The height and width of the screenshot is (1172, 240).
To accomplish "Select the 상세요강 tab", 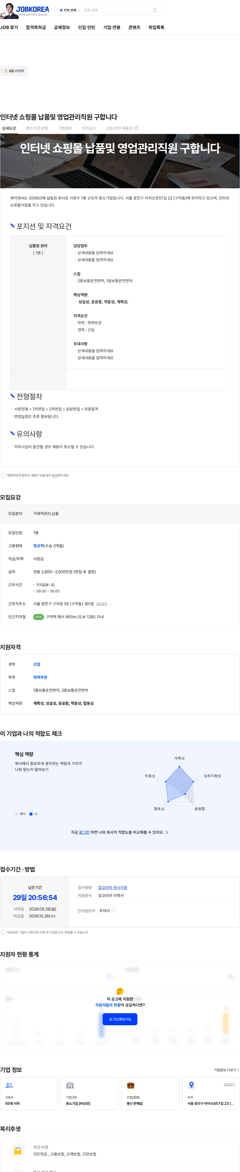I will point(9,129).
